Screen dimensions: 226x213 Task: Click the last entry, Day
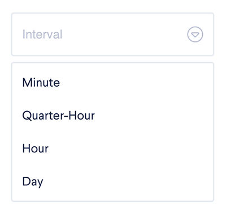[112, 181]
